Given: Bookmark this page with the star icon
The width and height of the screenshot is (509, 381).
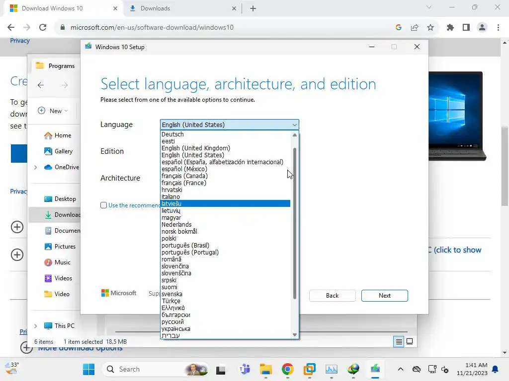Looking at the screenshot, I should point(430,28).
